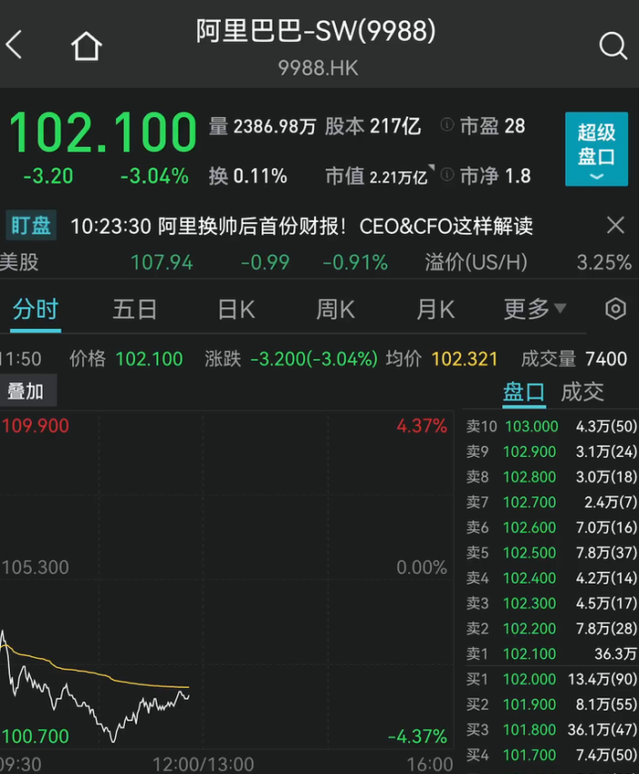The image size is (639, 774).
Task: Select 卖7 row at 102.700
Action: pyautogui.click(x=551, y=502)
